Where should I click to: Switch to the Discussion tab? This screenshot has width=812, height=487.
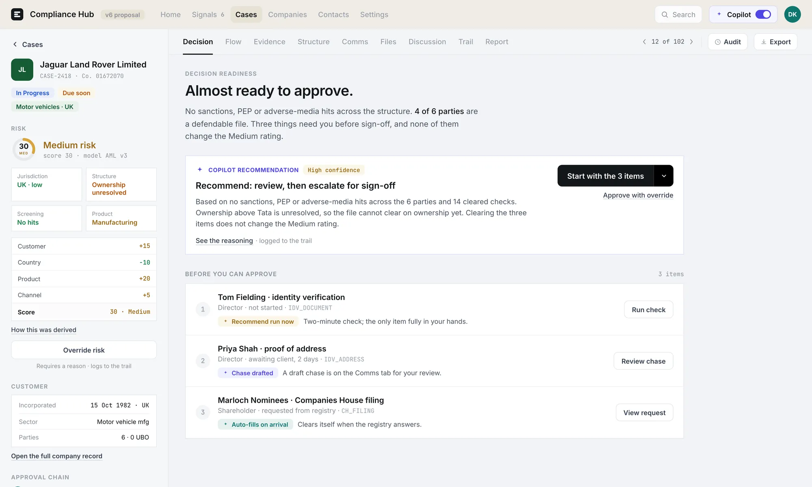(x=427, y=42)
